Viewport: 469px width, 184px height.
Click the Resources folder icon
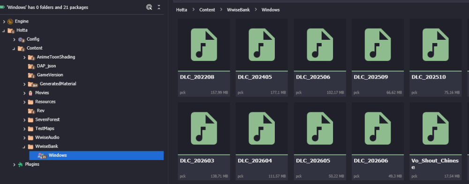pos(30,102)
